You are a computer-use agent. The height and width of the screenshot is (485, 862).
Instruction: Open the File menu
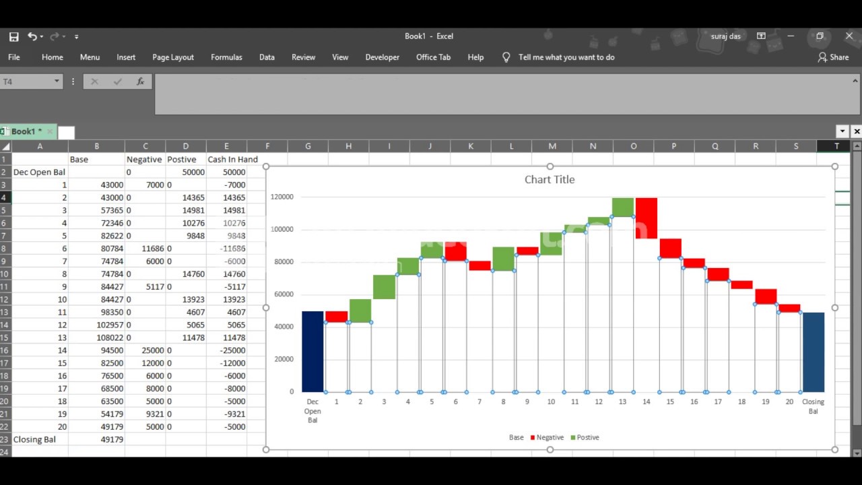tap(14, 57)
